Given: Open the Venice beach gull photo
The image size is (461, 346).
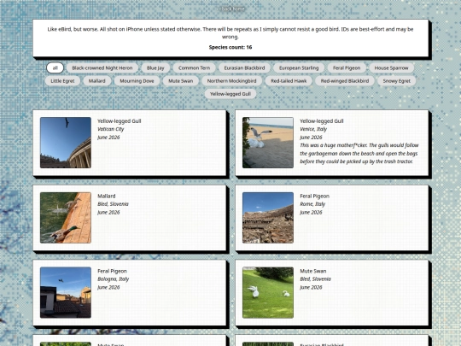Looking at the screenshot, I should coord(268,143).
